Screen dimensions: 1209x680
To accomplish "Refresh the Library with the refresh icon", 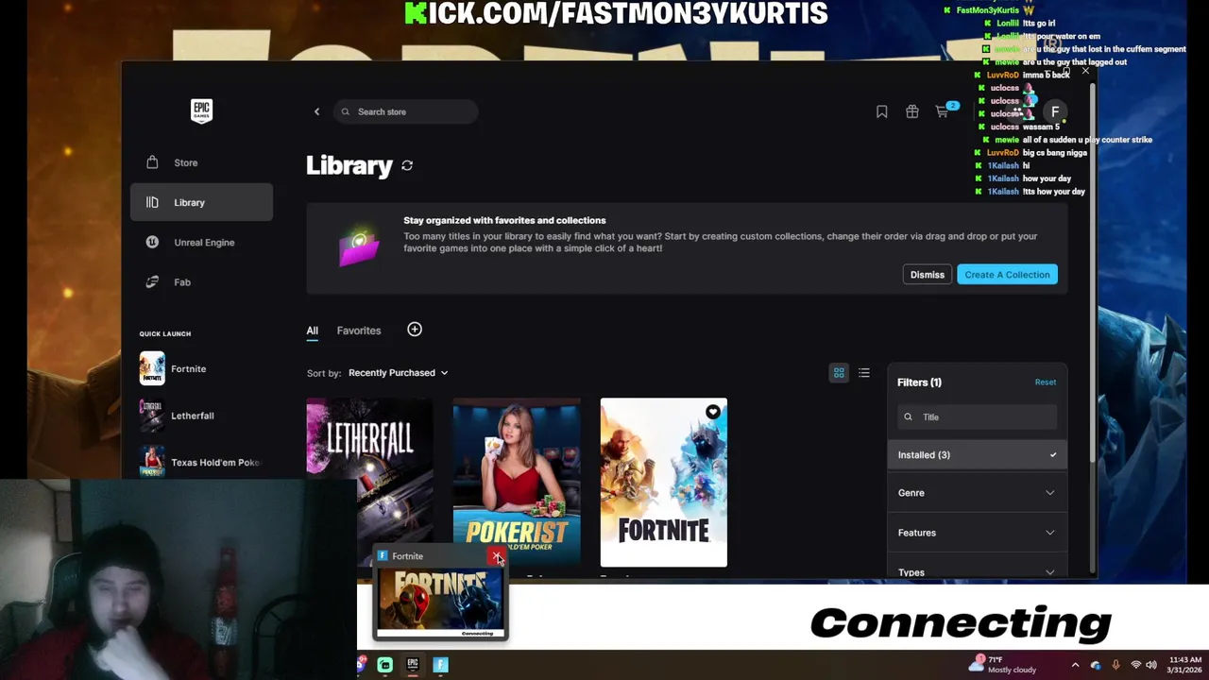I will pyautogui.click(x=407, y=165).
